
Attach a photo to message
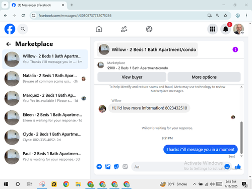(x=108, y=167)
